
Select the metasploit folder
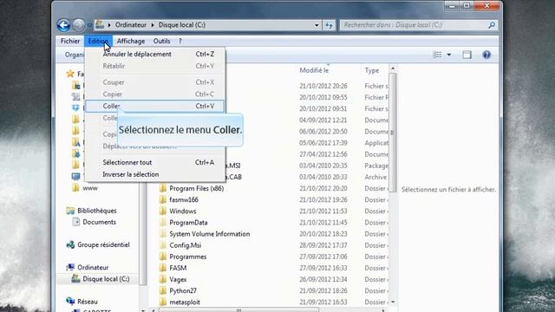(185, 302)
